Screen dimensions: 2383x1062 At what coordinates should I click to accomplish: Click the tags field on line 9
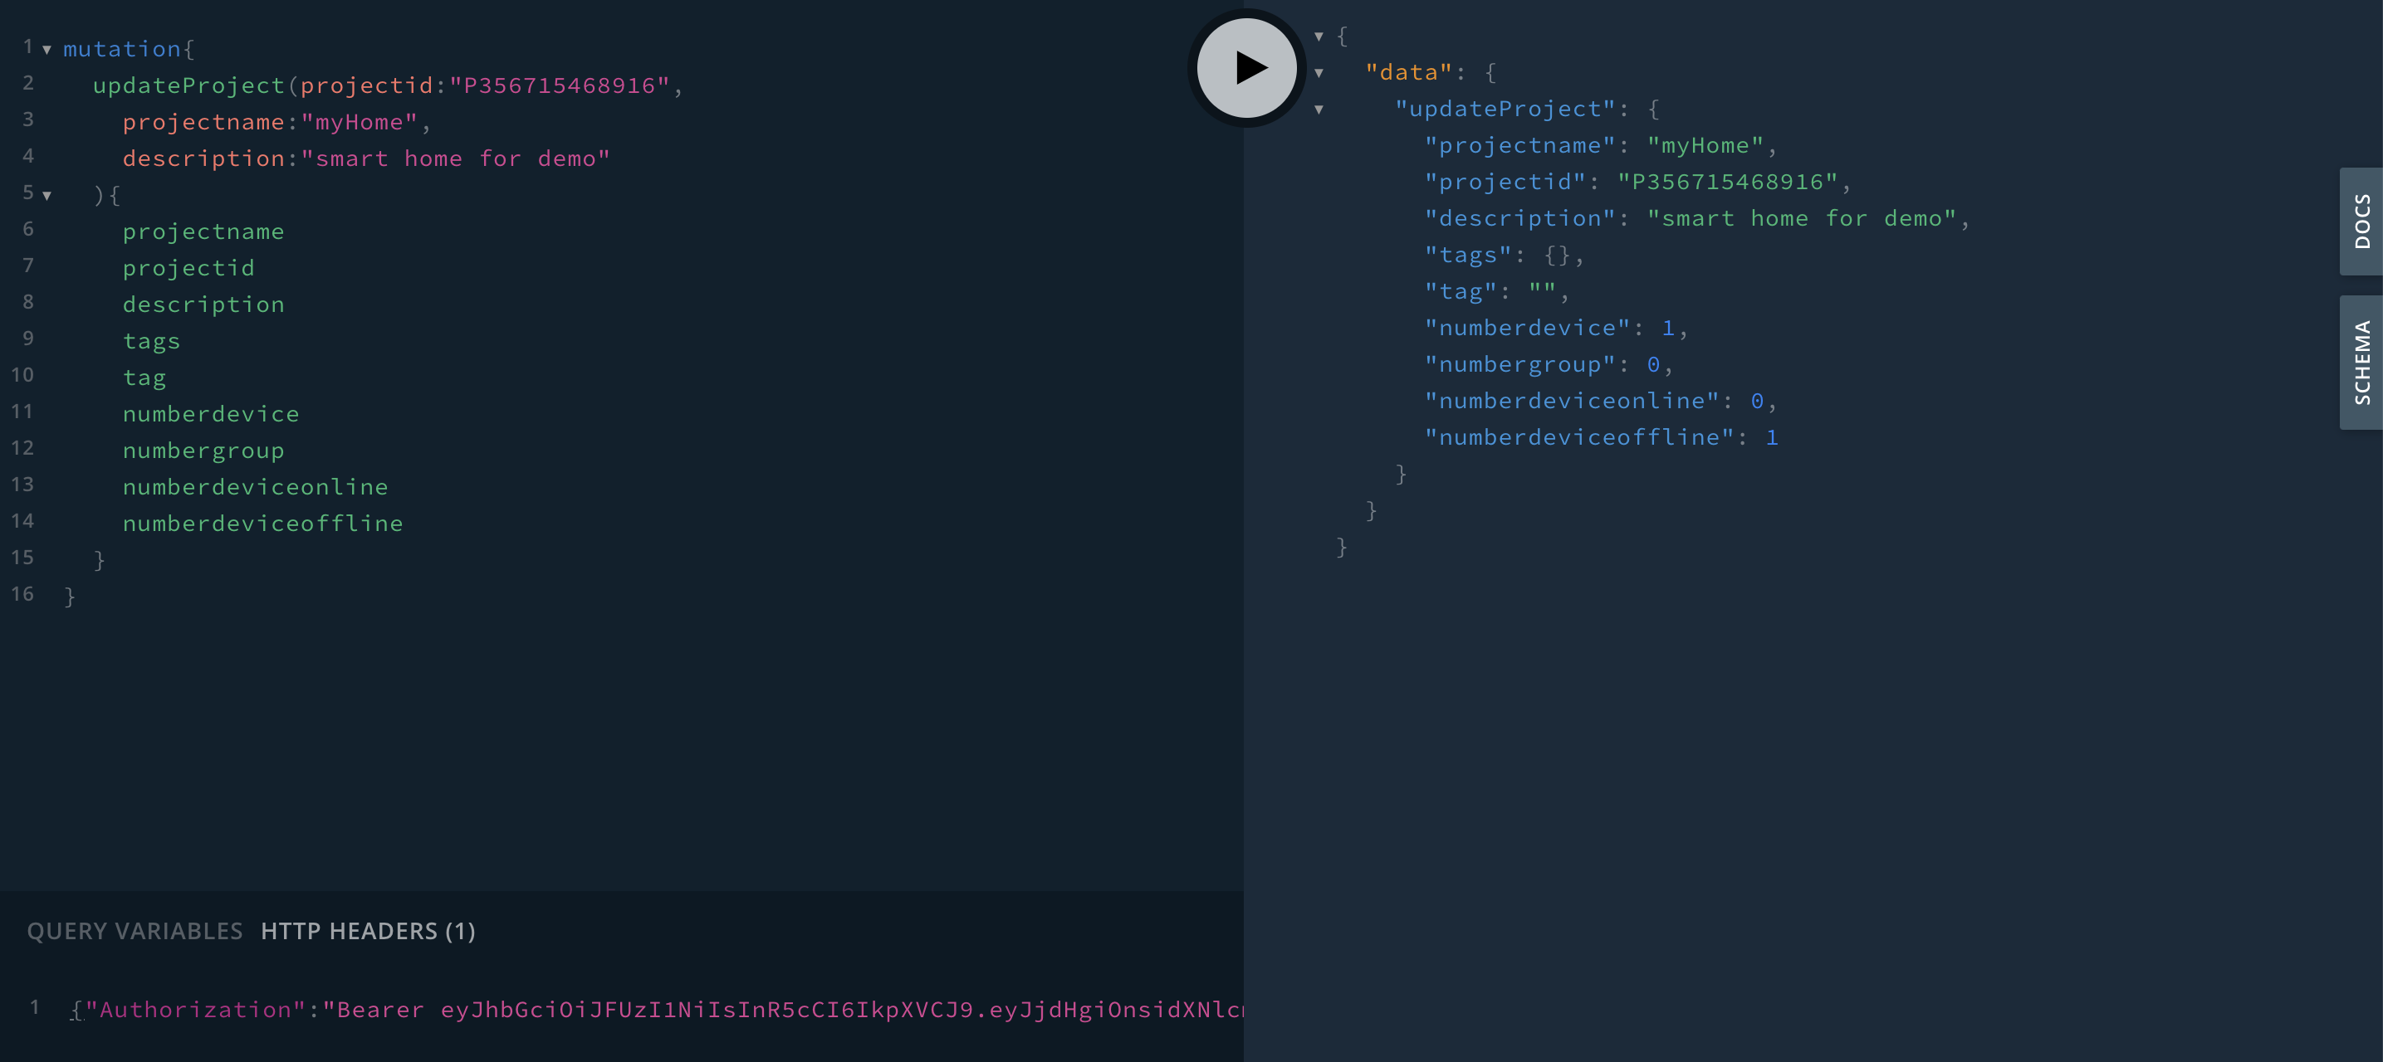152,341
